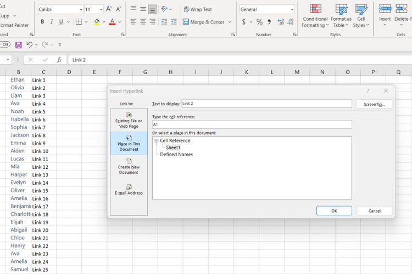Open Font Color palette arrow
This screenshot has height=274, width=412.
tap(119, 22)
